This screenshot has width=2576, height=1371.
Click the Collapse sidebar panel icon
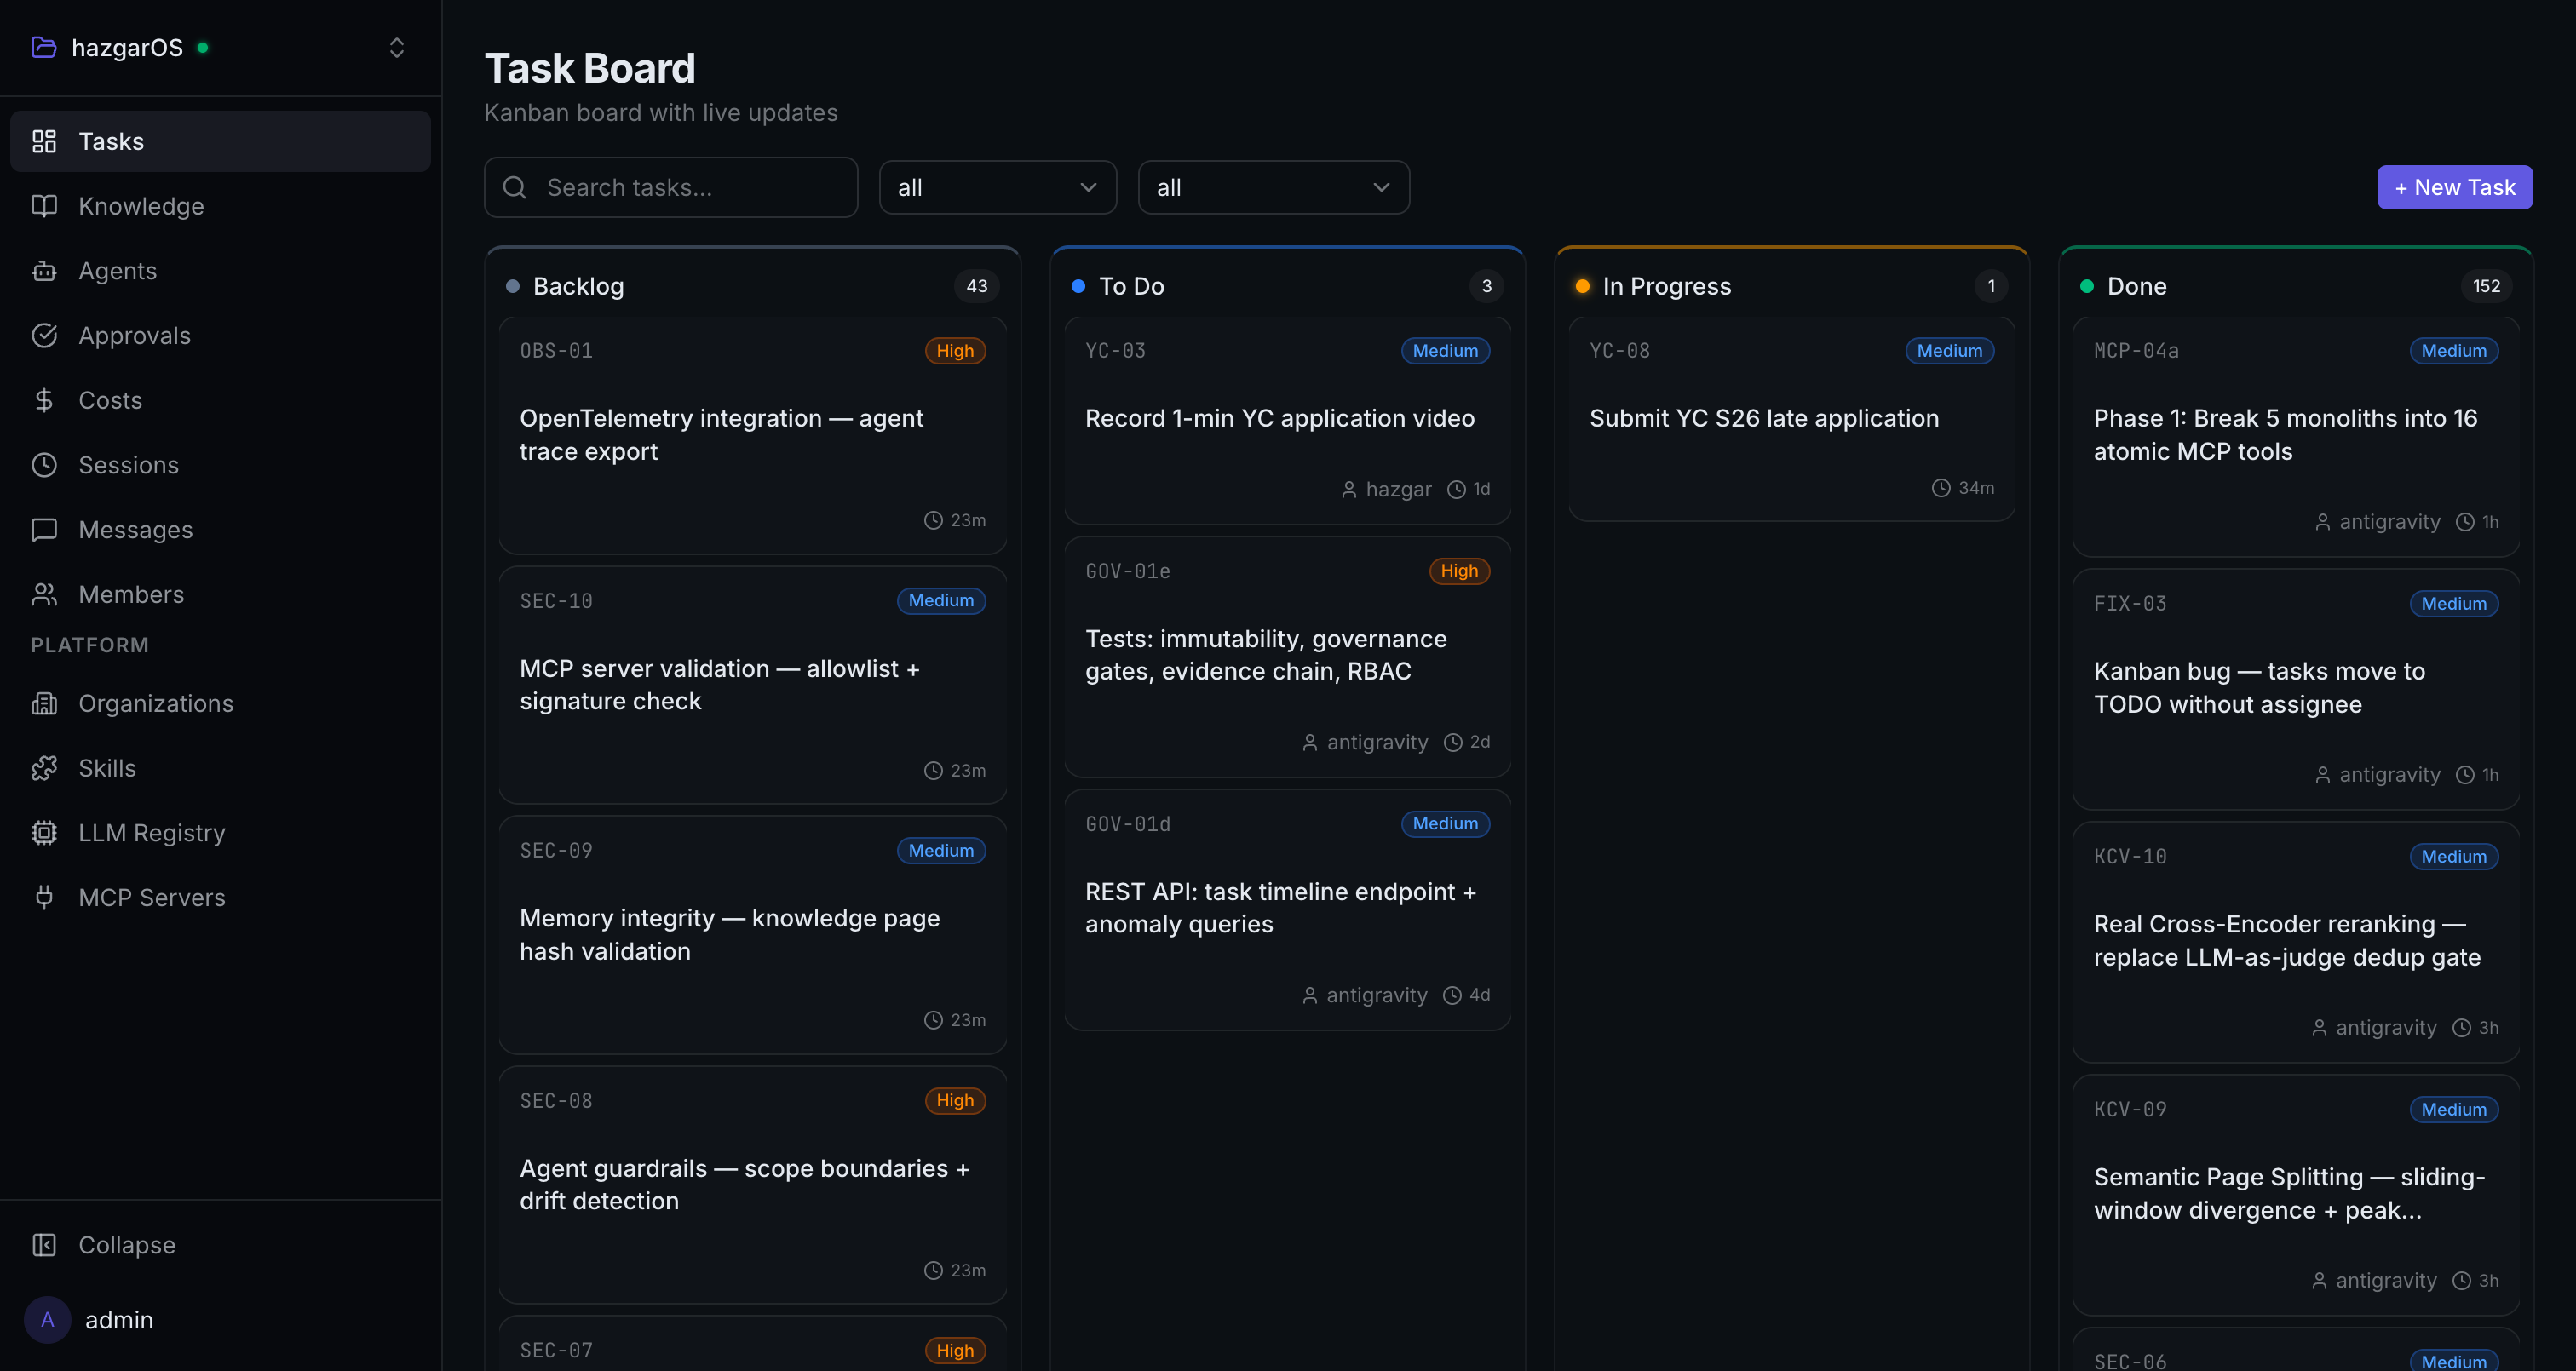(44, 1245)
